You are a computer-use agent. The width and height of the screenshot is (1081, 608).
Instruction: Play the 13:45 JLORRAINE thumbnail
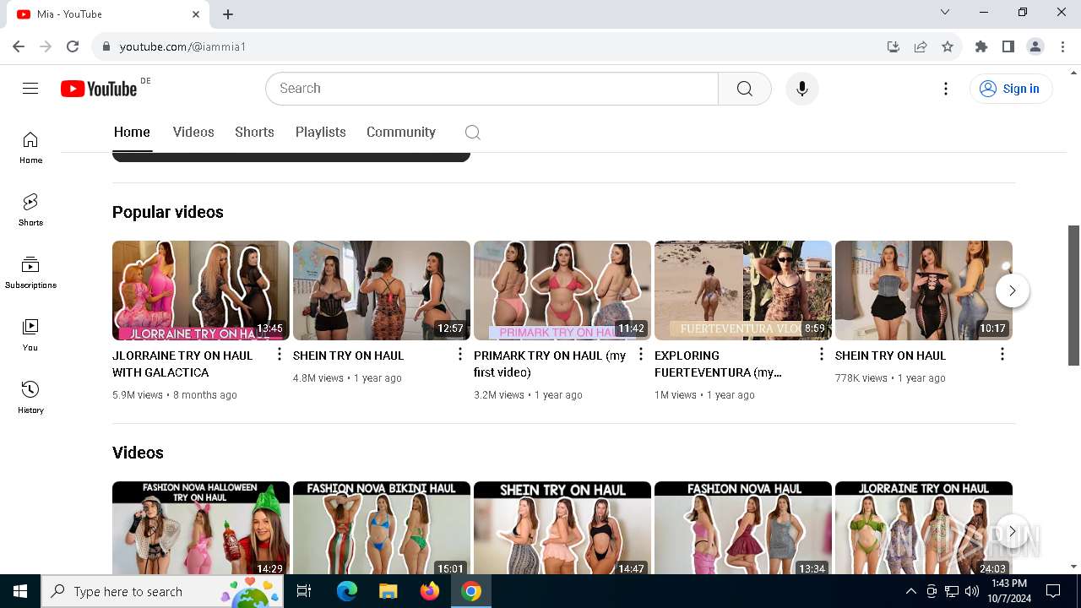click(201, 290)
